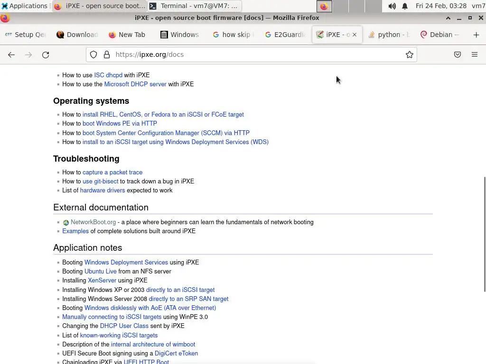The height and width of the screenshot is (364, 486).
Task: Click the Firefox workspace switcher thumbnail
Action: point(324,6)
